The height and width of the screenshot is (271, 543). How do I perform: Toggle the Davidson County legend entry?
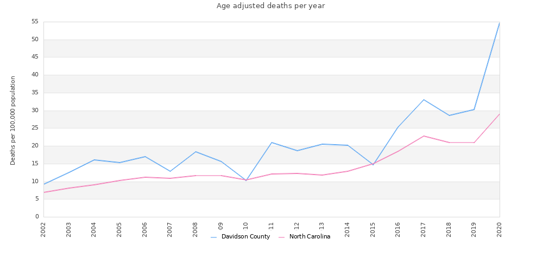[245, 237]
